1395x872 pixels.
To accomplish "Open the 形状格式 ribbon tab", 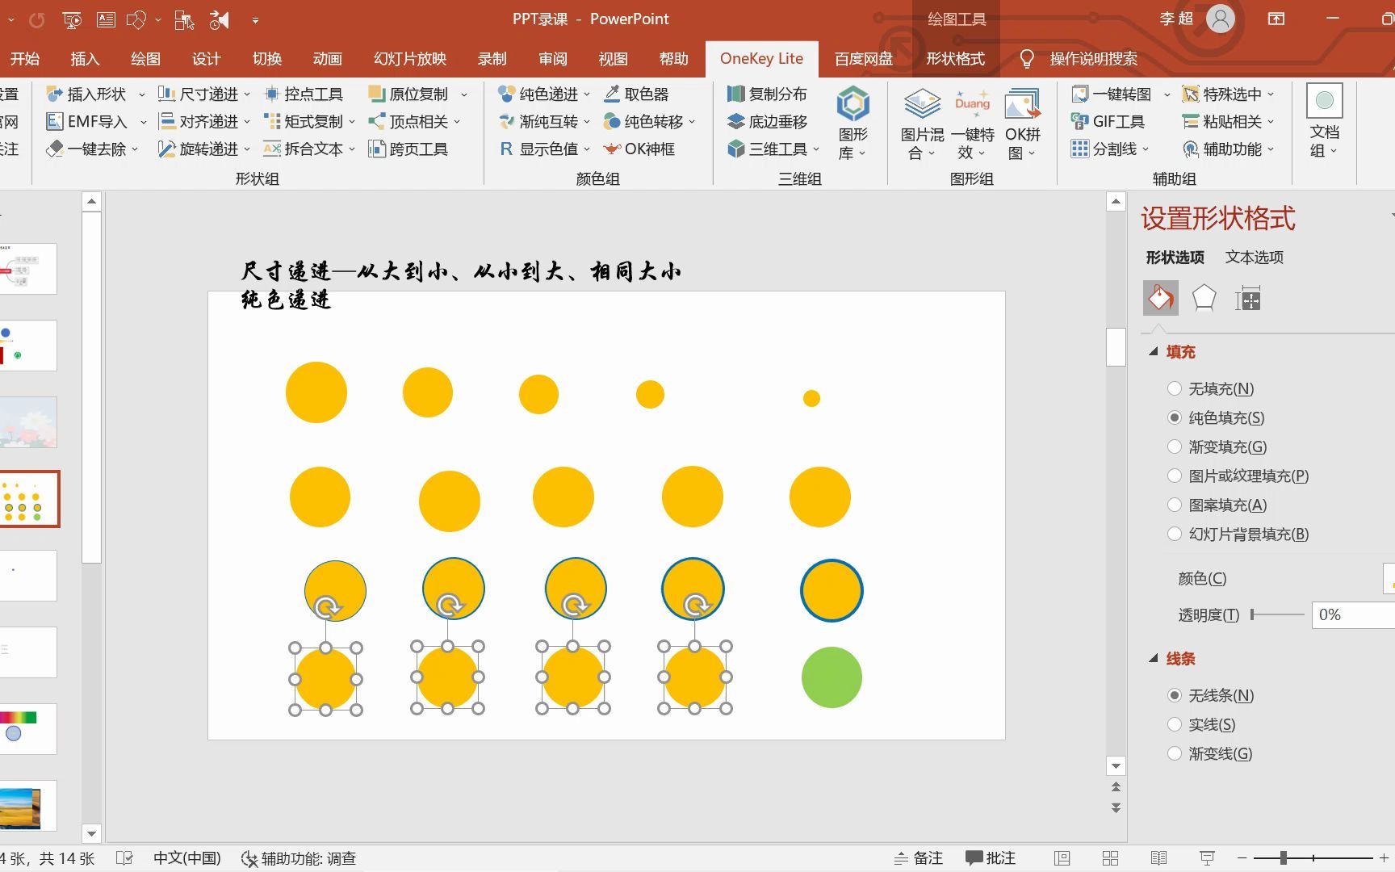I will [x=955, y=59].
